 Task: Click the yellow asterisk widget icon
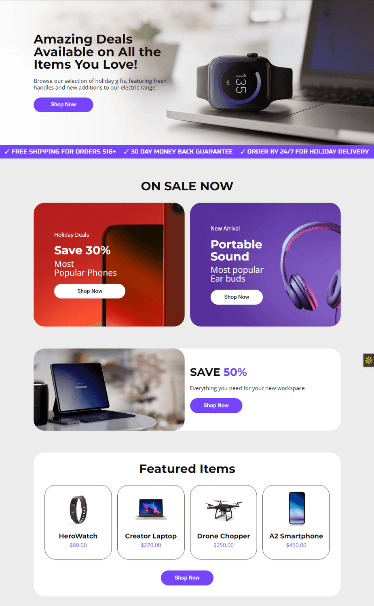pos(368,360)
